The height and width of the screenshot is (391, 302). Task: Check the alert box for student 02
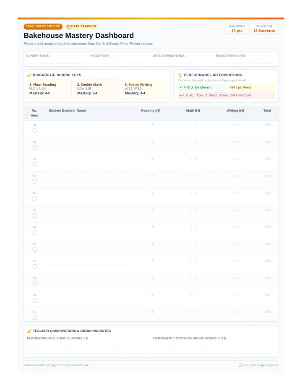coord(35,147)
